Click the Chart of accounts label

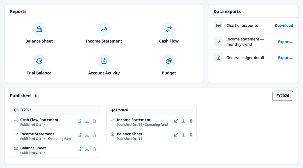tap(242, 26)
